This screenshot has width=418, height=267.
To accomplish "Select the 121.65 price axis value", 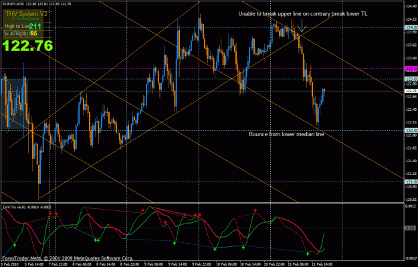I will [411, 148].
